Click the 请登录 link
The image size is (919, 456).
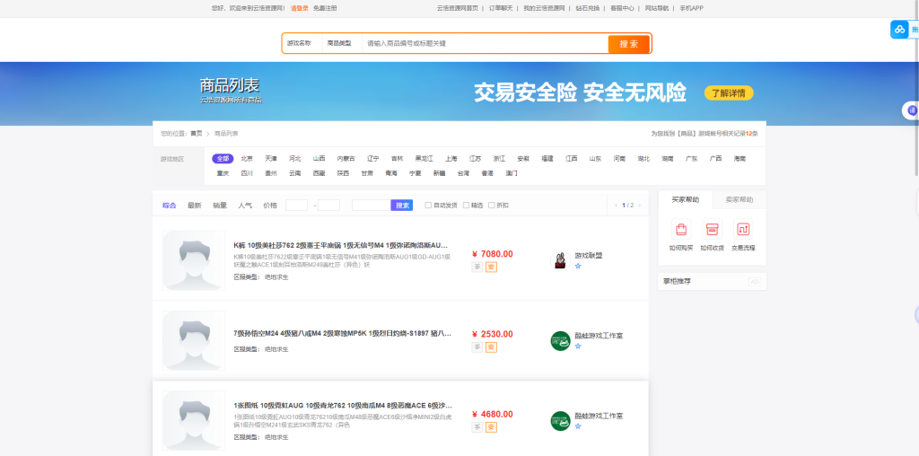click(300, 8)
